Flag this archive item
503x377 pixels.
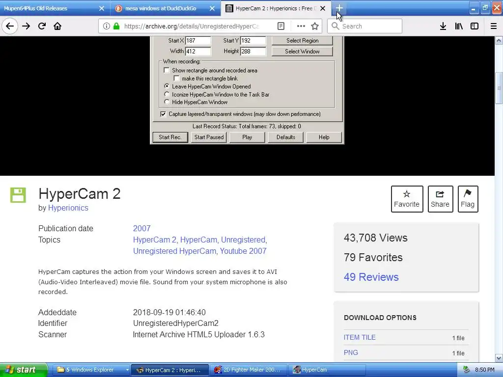(468, 199)
